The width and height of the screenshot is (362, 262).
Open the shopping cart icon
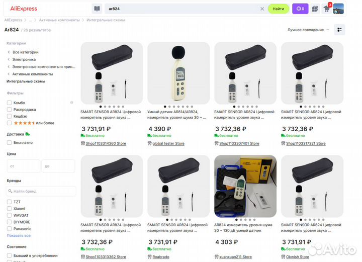point(326,9)
